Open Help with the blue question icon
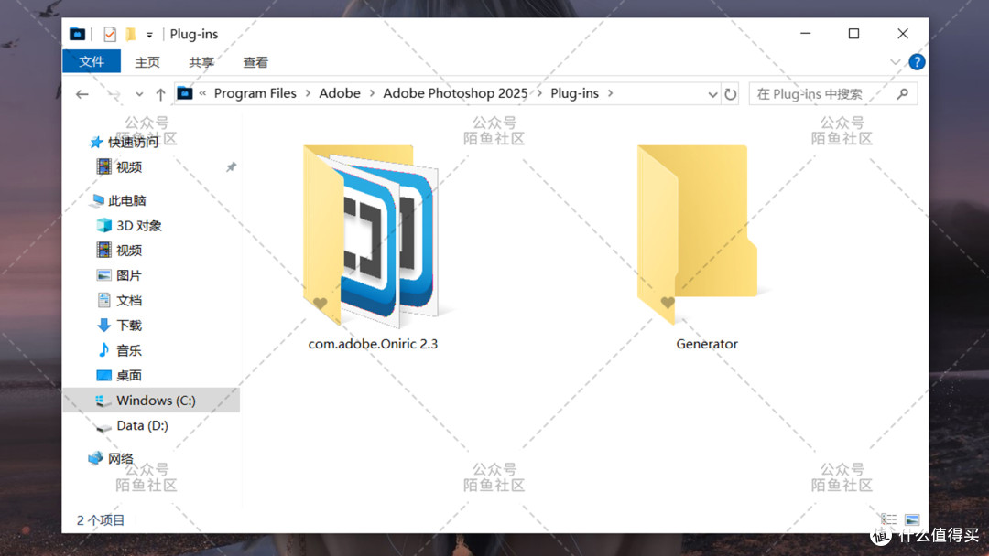989x556 pixels. pyautogui.click(x=917, y=61)
